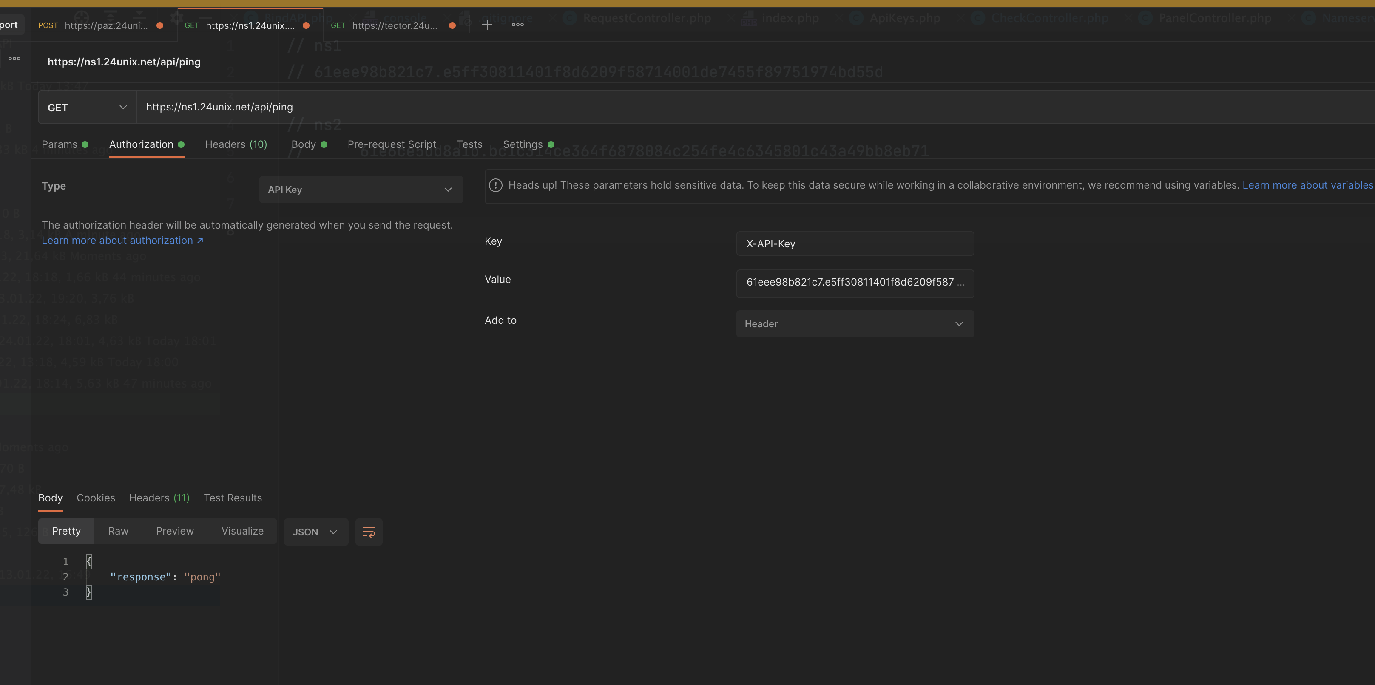The width and height of the screenshot is (1375, 685).
Task: Open the tab bar three-dot options menu
Action: [x=517, y=25]
